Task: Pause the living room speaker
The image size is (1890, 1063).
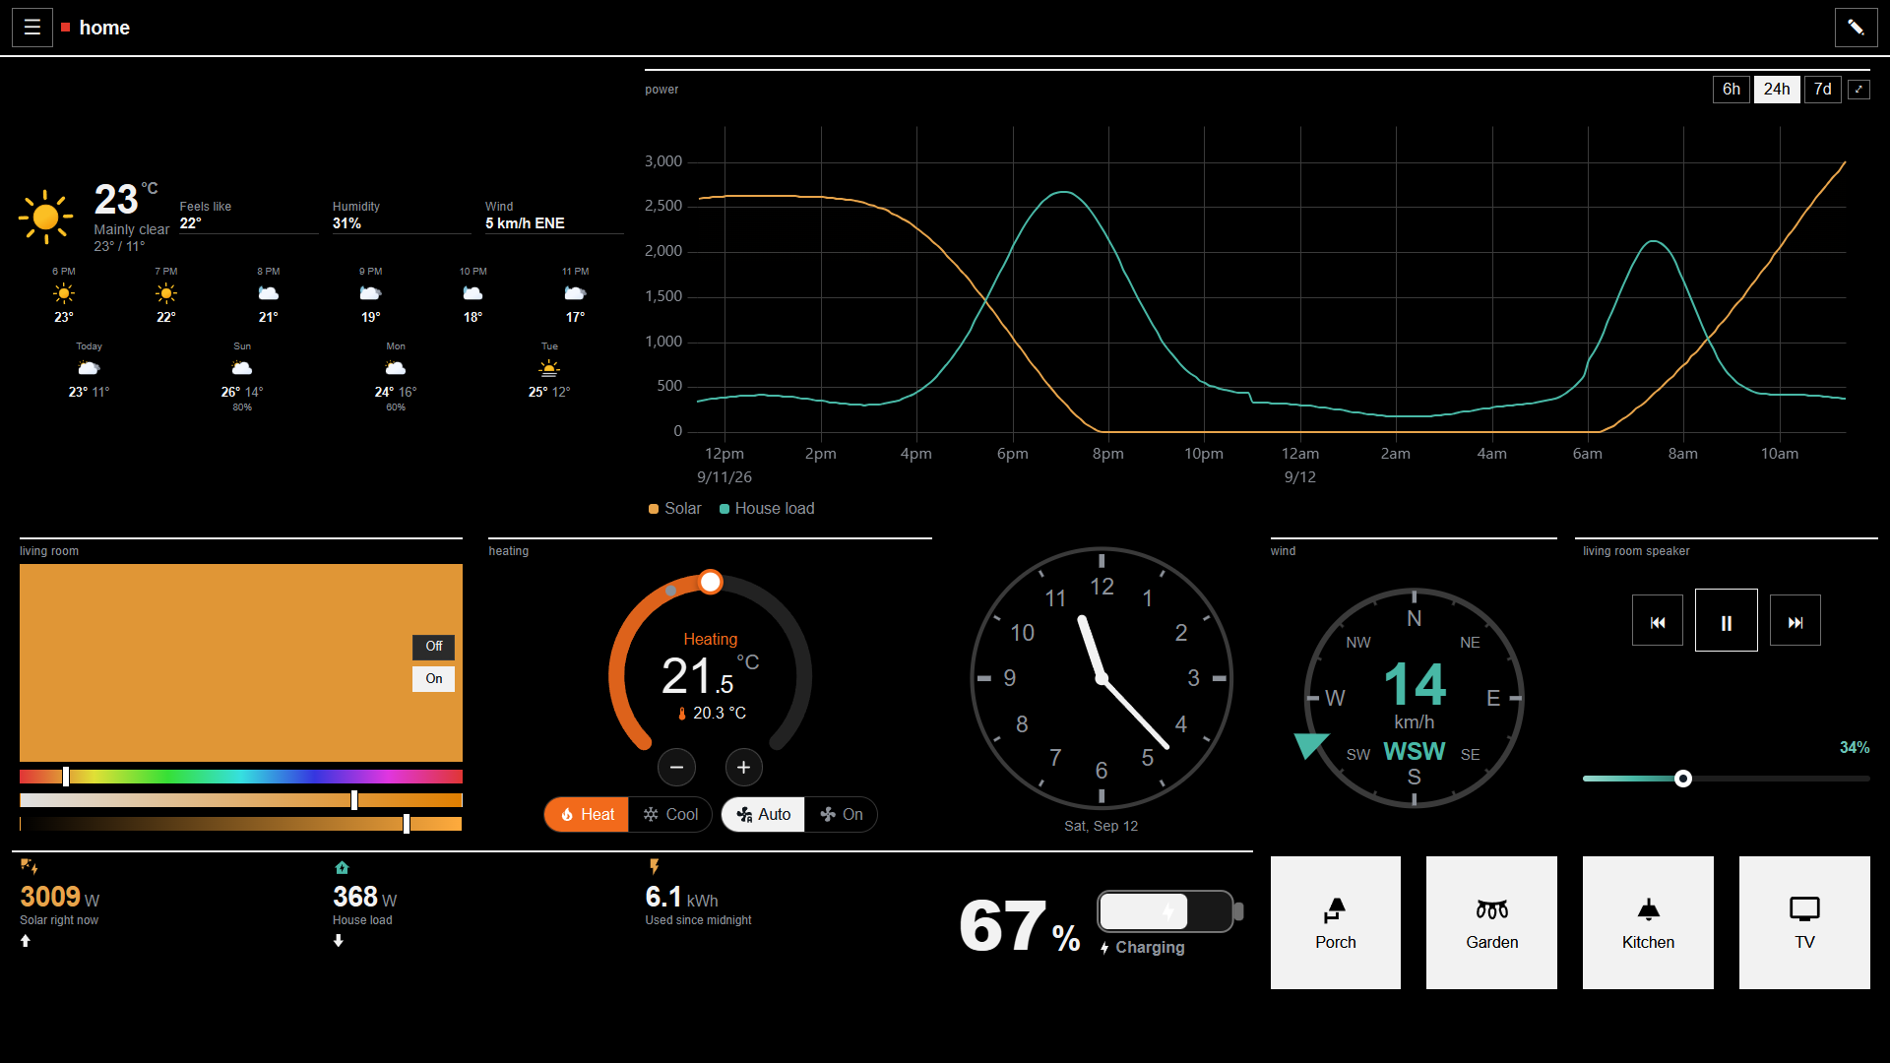Action: pos(1727,621)
